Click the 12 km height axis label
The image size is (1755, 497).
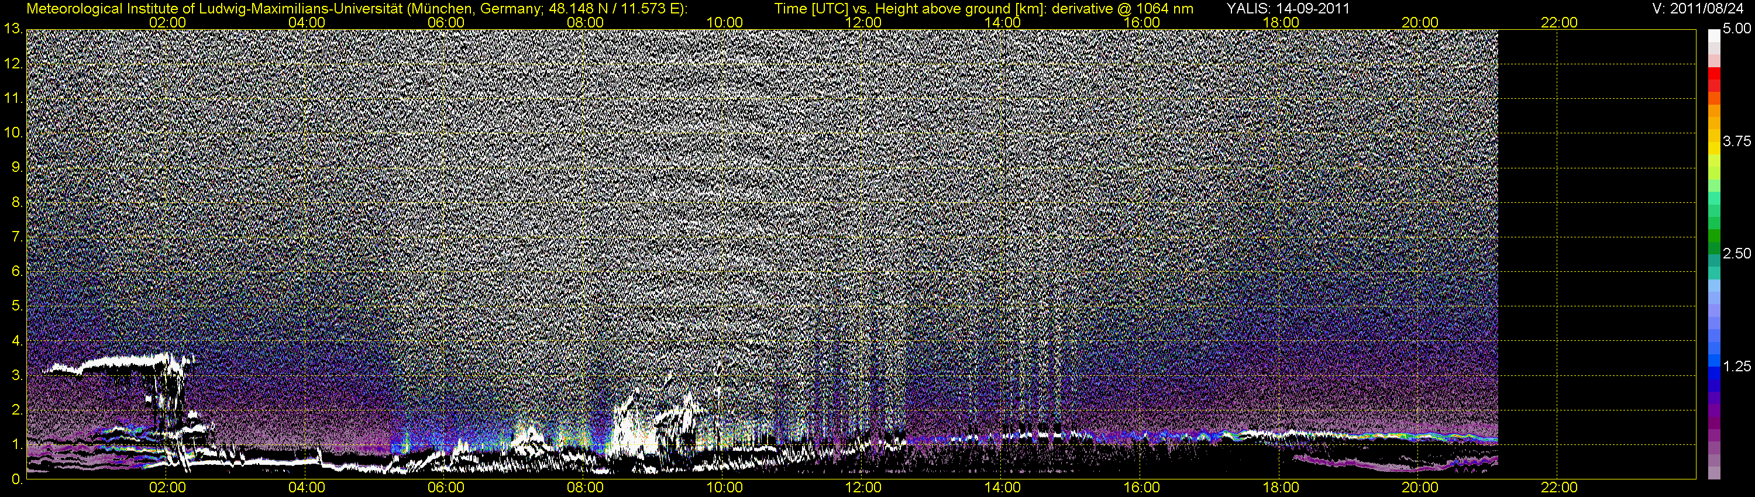click(x=13, y=63)
